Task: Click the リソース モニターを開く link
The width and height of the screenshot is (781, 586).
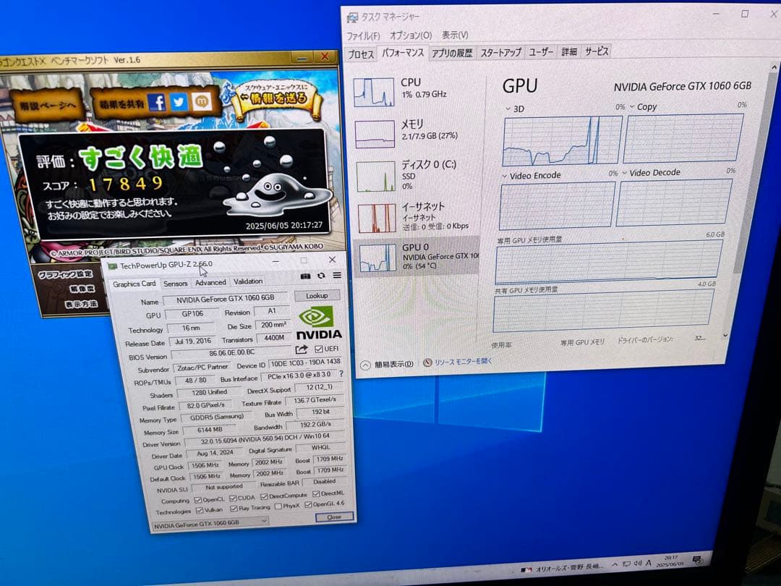Action: coord(463,361)
